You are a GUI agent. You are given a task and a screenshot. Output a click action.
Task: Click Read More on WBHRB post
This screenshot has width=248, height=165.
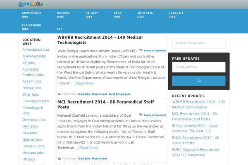pos(84,83)
